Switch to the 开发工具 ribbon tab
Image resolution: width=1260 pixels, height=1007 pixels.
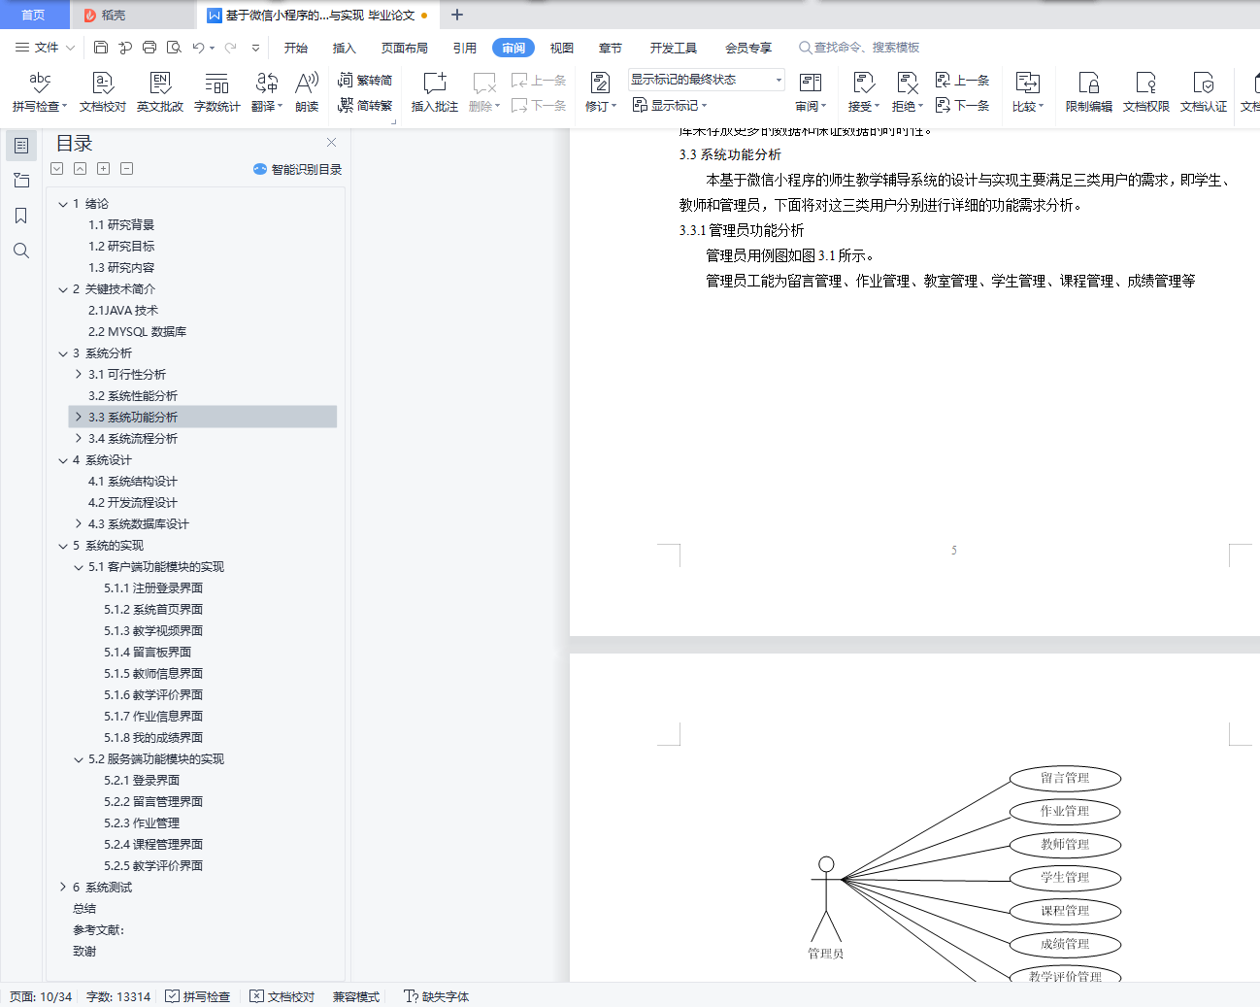click(x=674, y=48)
